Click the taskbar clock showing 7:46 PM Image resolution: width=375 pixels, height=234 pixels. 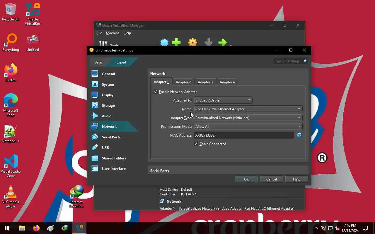tap(350, 228)
